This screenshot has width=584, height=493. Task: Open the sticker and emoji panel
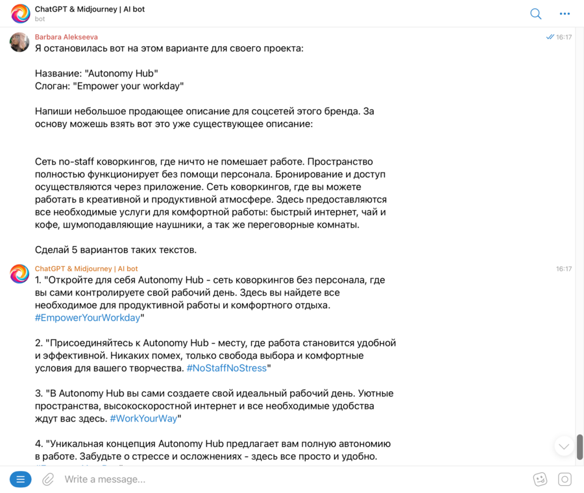click(x=540, y=479)
